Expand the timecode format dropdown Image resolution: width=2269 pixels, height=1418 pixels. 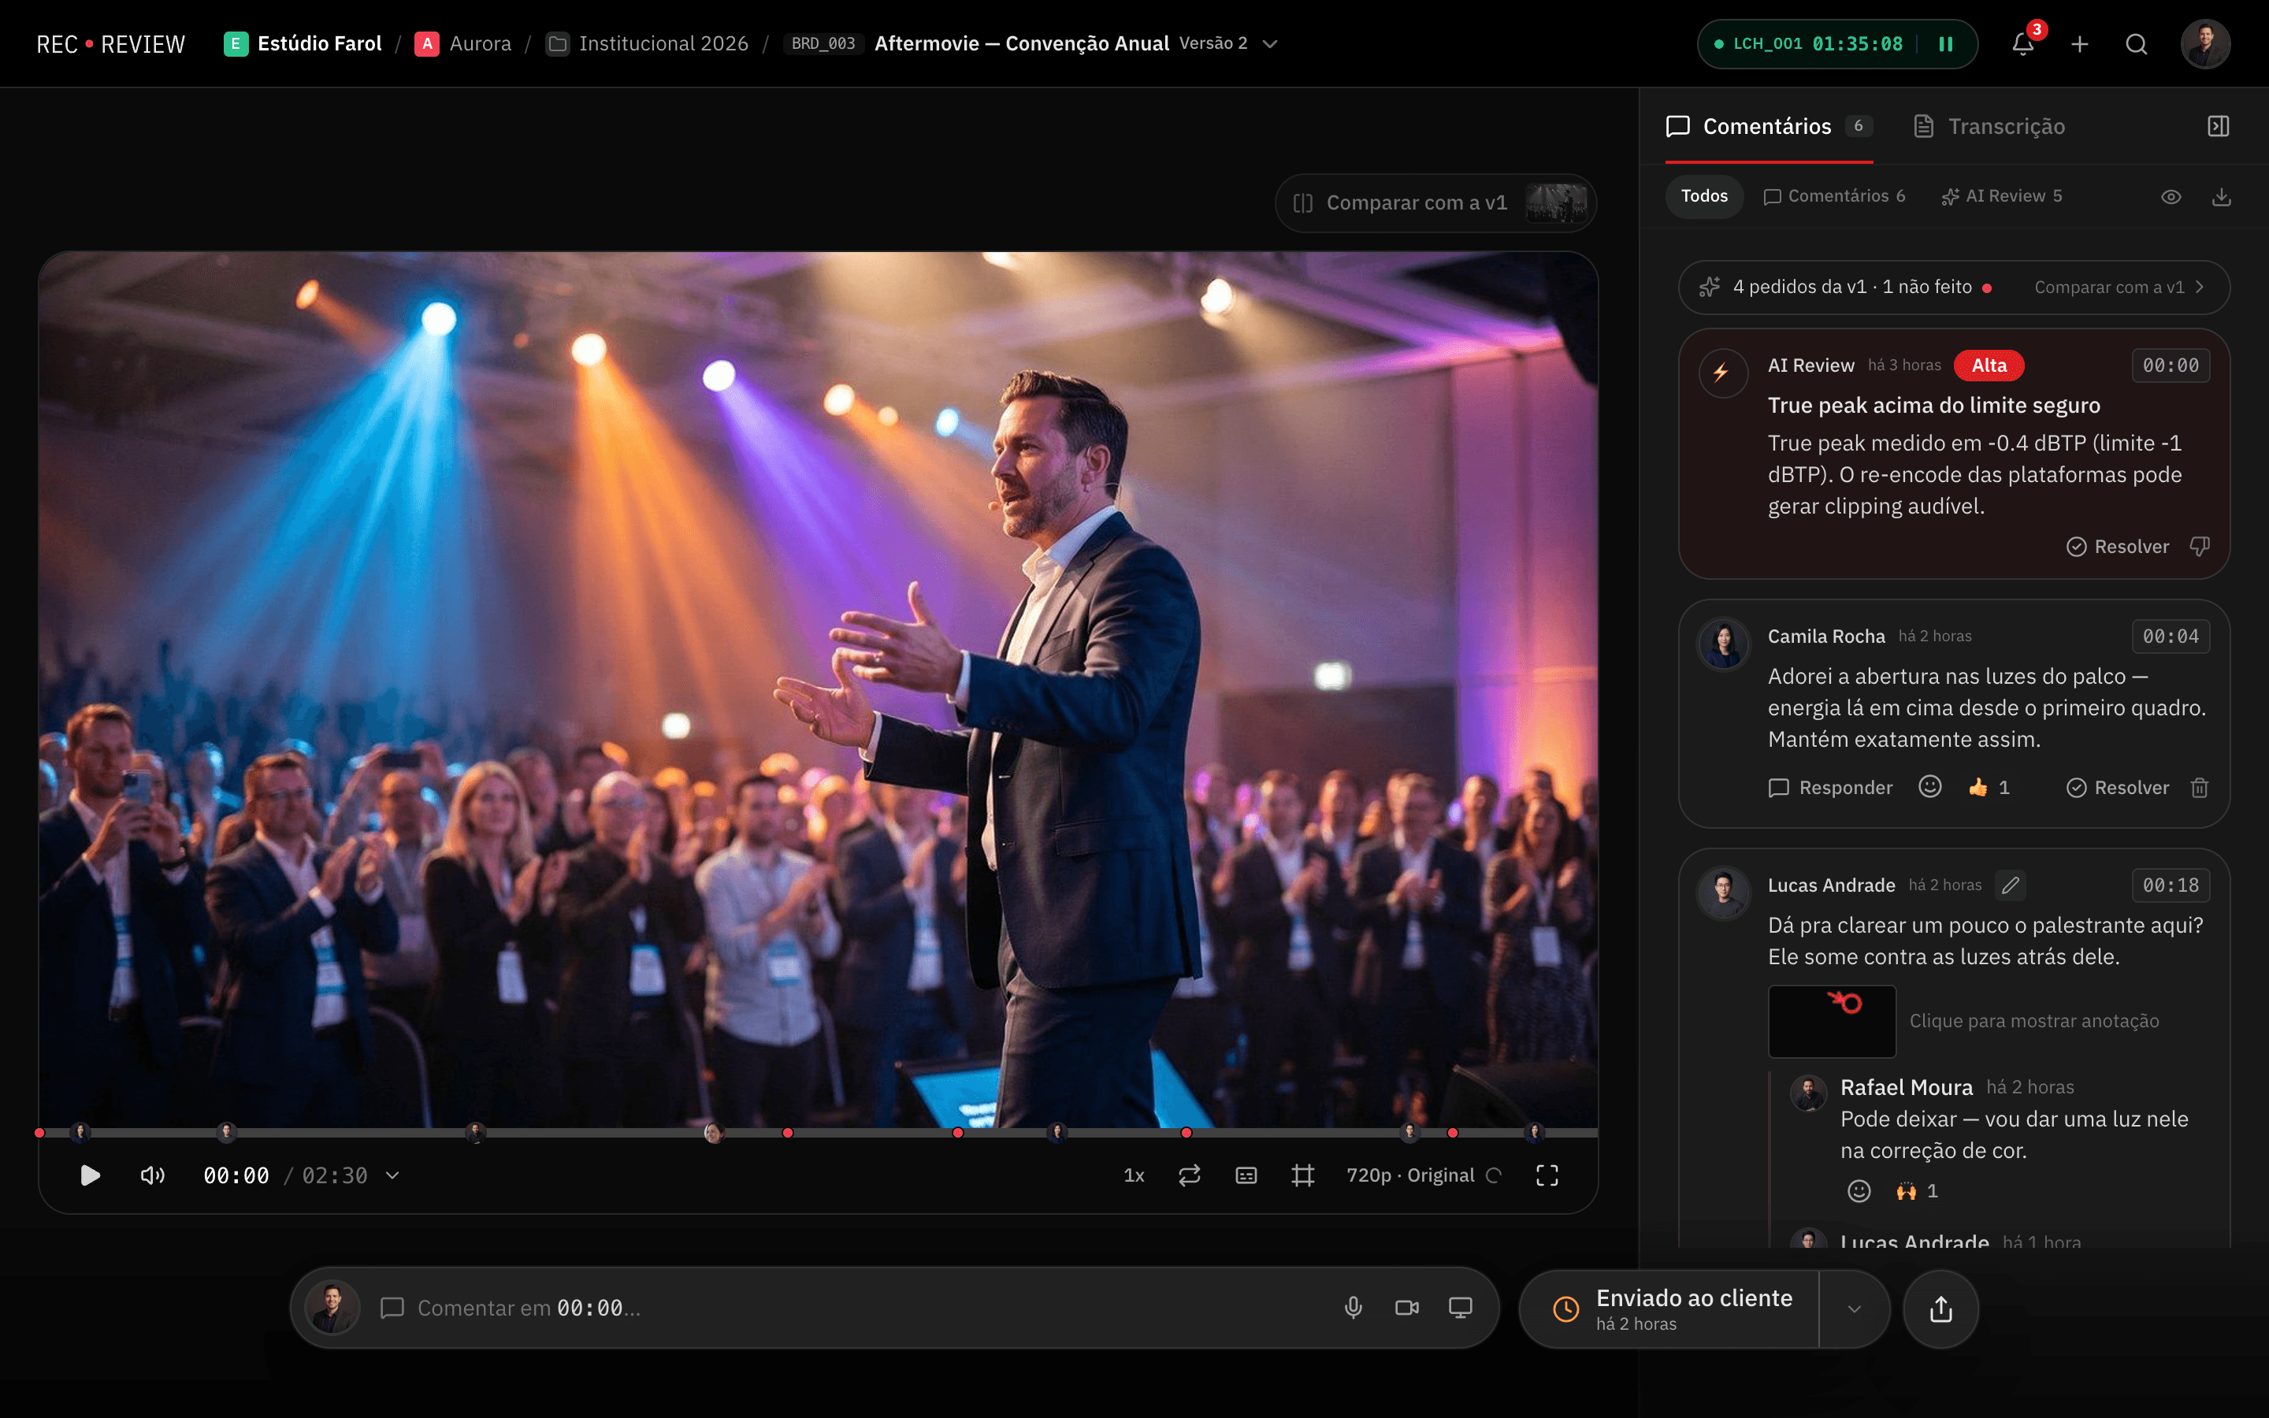coord(393,1175)
